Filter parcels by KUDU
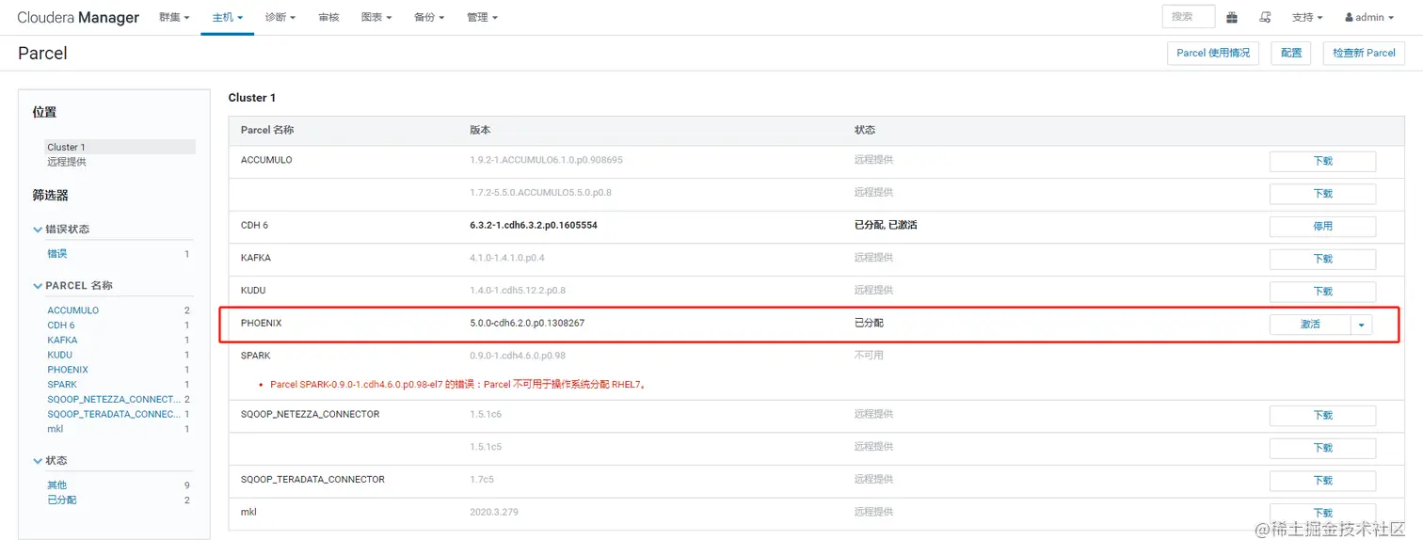Screen dimensions: 1423x556 59,355
